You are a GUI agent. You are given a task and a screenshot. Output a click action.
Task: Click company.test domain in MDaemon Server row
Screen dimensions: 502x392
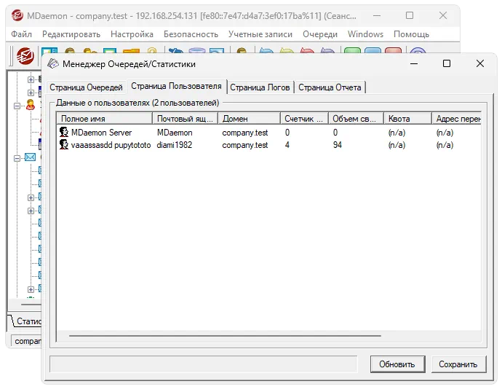(245, 133)
